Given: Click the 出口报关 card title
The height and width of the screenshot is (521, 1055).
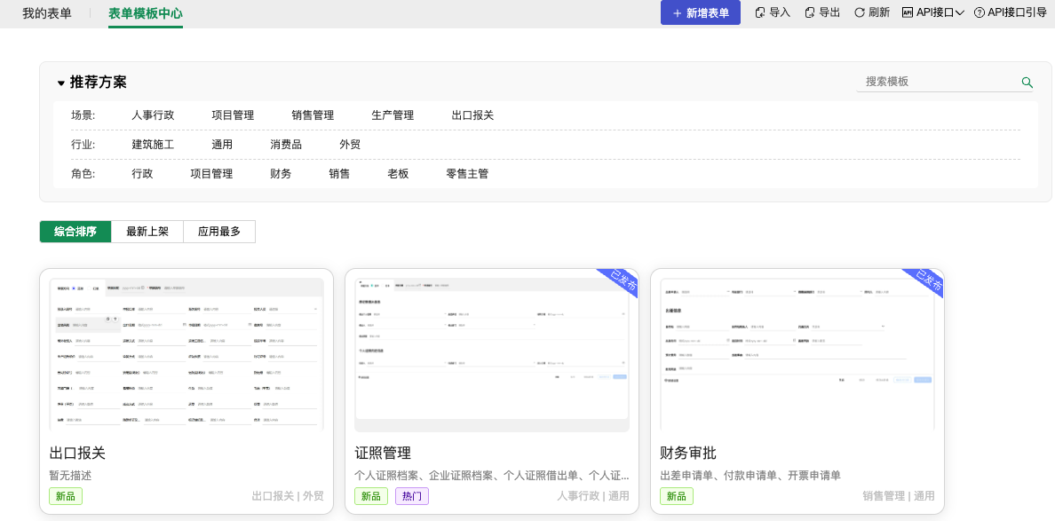Looking at the screenshot, I should tap(77, 453).
